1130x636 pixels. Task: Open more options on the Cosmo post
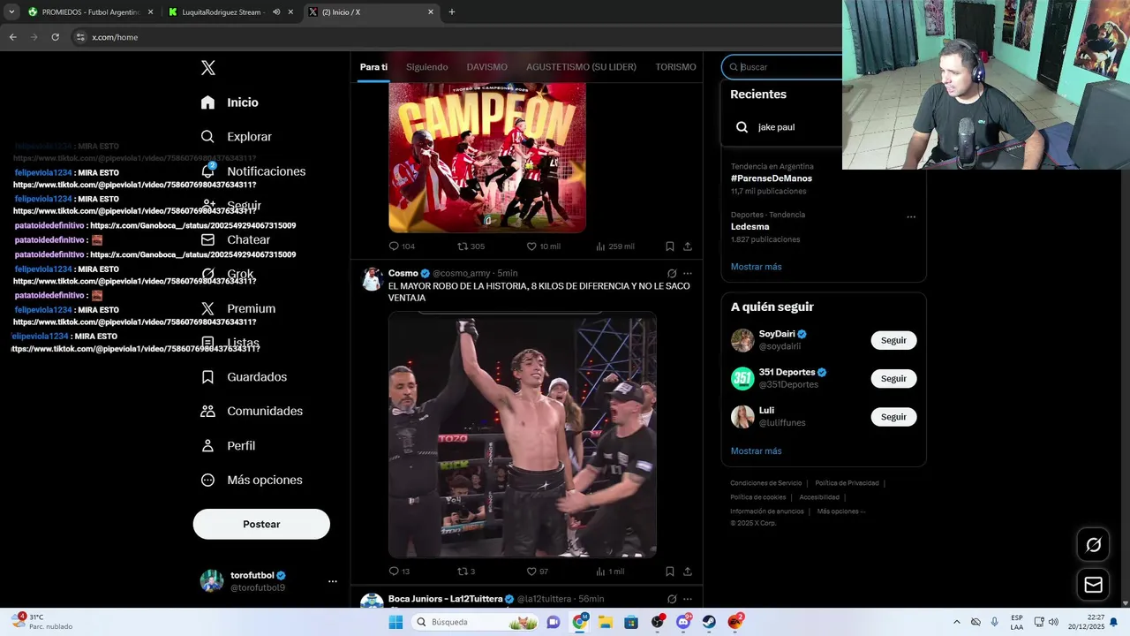click(688, 274)
